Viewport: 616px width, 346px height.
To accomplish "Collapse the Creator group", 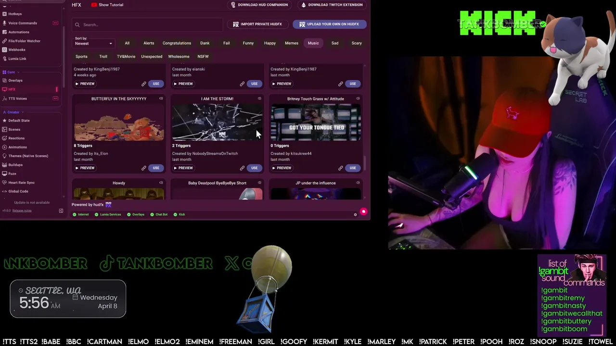I will (x=13, y=112).
